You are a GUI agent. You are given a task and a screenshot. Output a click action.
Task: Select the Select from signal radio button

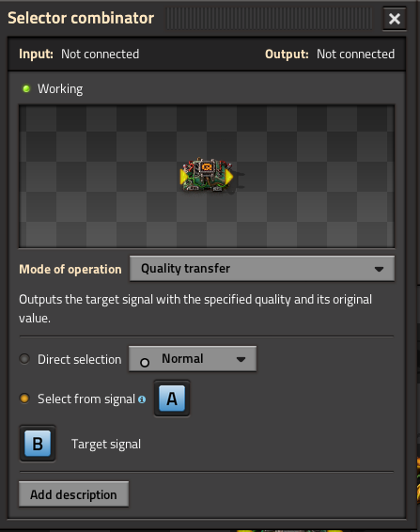point(24,399)
